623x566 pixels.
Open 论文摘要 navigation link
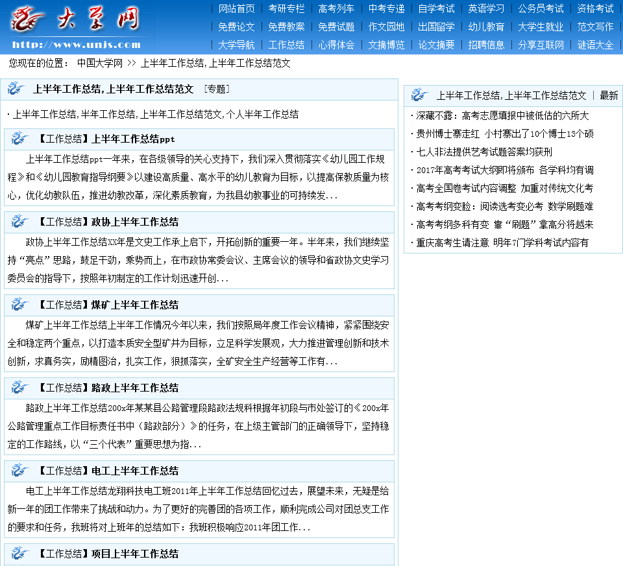(x=436, y=45)
